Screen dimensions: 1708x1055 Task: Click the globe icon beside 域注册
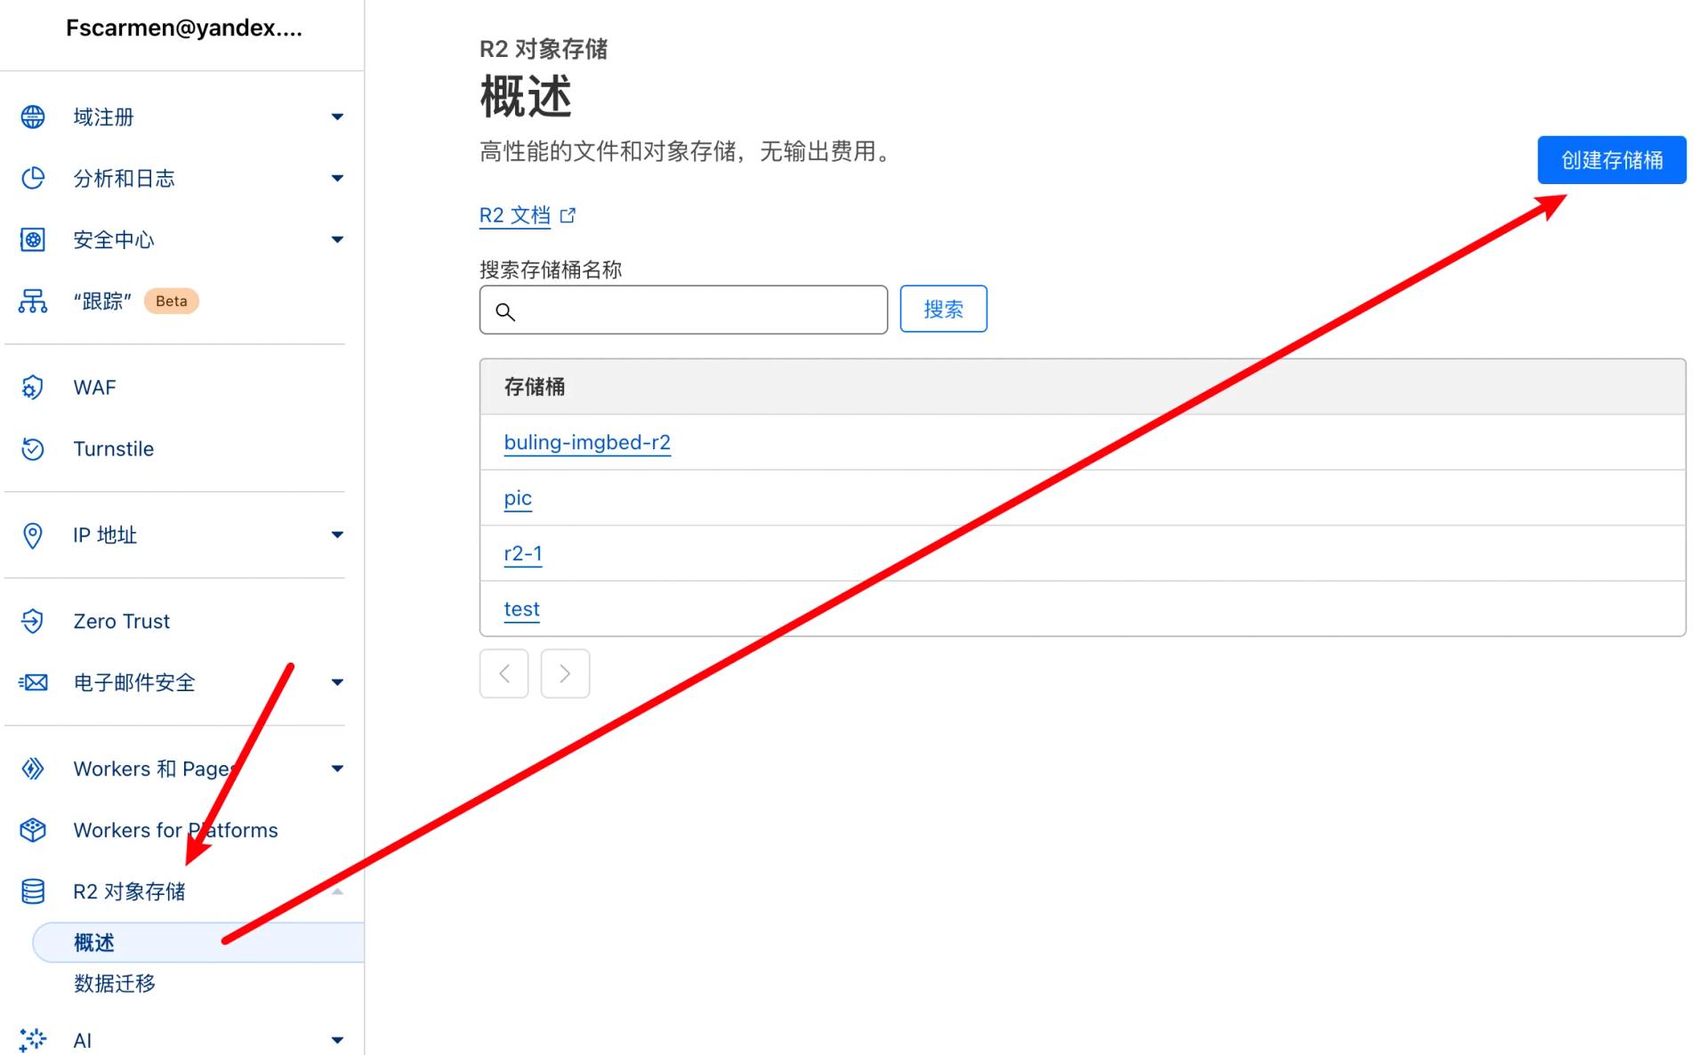33,117
